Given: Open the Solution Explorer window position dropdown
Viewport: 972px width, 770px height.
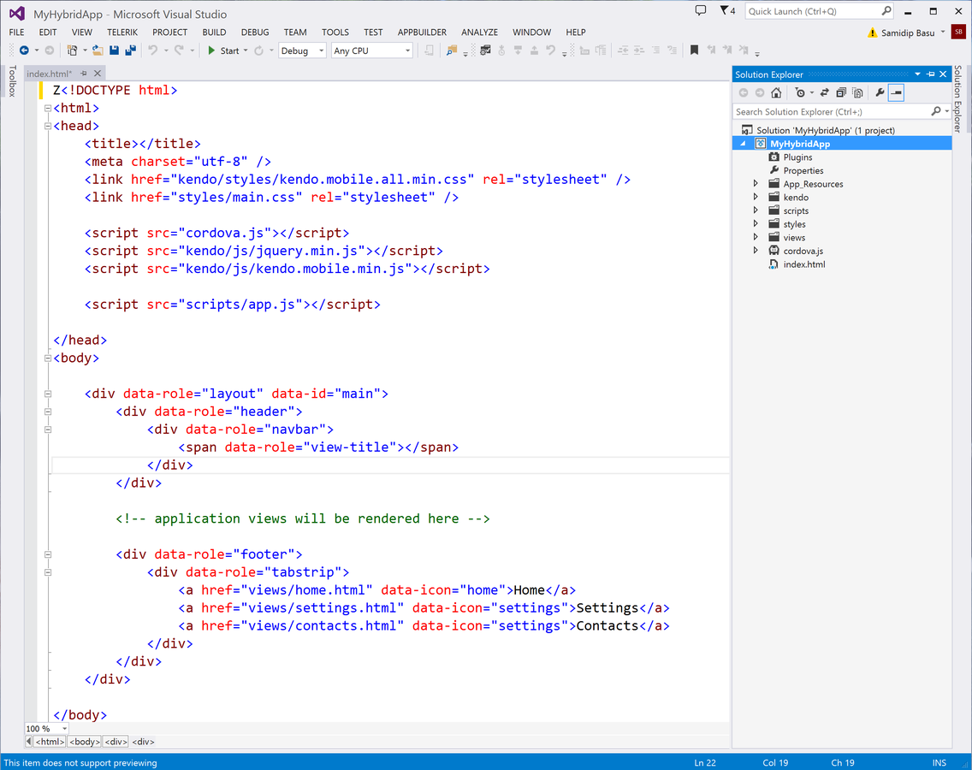Looking at the screenshot, I should tap(917, 74).
